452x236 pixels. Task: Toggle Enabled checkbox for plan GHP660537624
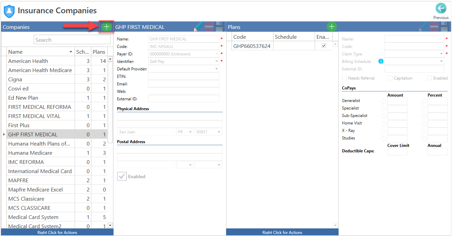pos(324,46)
